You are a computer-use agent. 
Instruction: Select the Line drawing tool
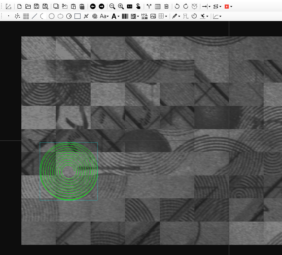click(34, 16)
